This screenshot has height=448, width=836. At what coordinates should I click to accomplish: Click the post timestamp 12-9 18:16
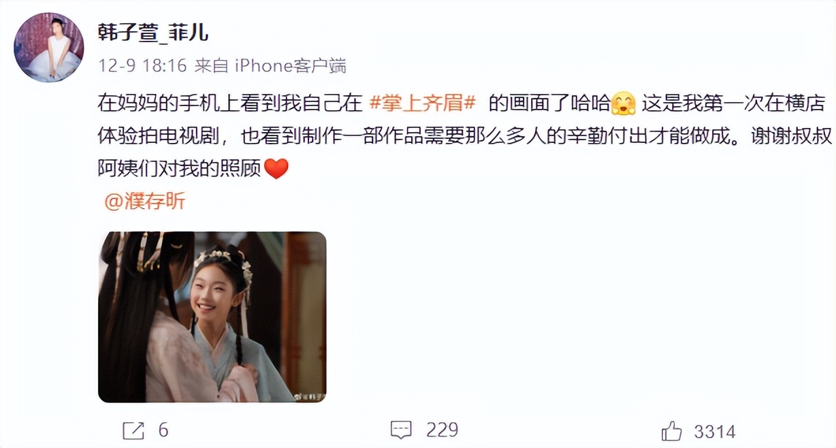click(142, 65)
